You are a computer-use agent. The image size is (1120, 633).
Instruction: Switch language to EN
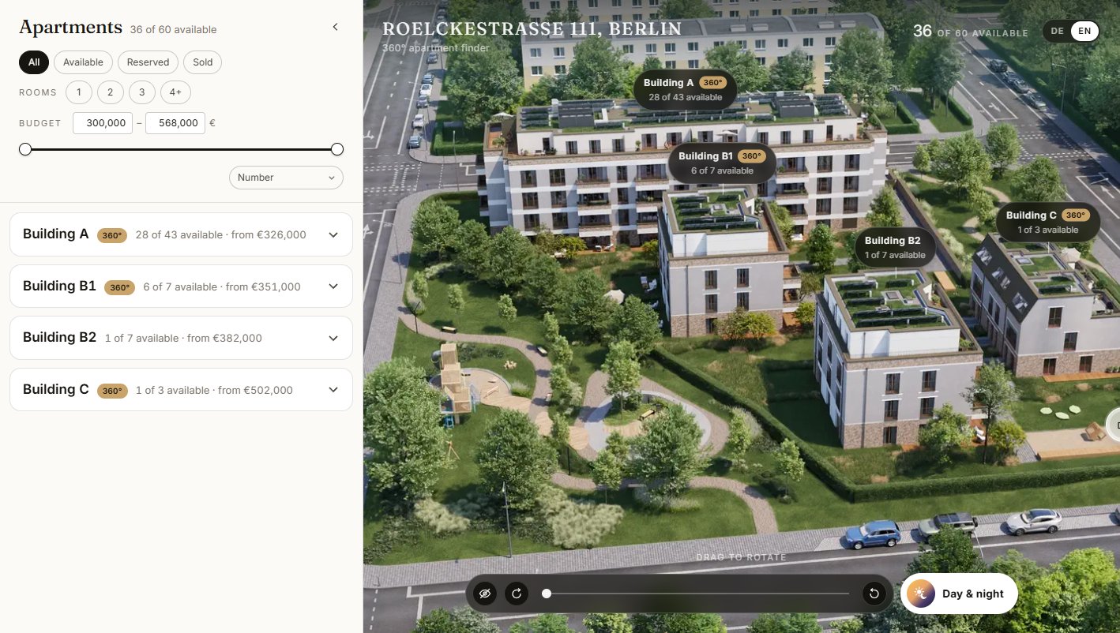[1084, 32]
